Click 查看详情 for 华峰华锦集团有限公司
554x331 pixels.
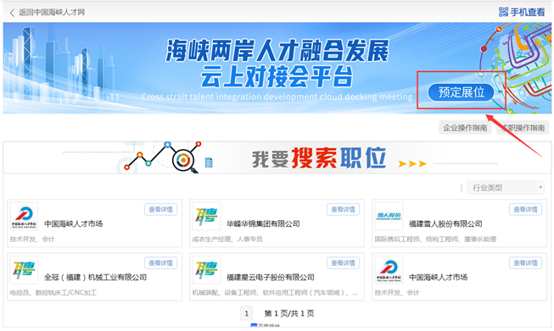[343, 210]
